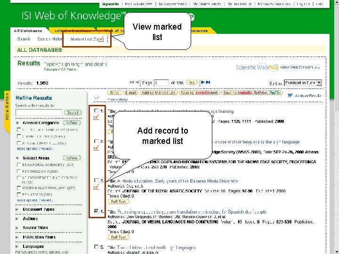Tick the checkbox for record 5
Screen dimensions: 339x254
pyautogui.click(x=97, y=247)
